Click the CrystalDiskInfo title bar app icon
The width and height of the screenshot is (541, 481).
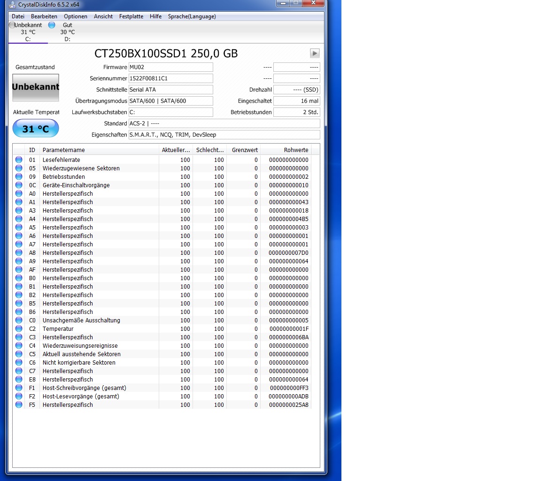(x=12, y=5)
